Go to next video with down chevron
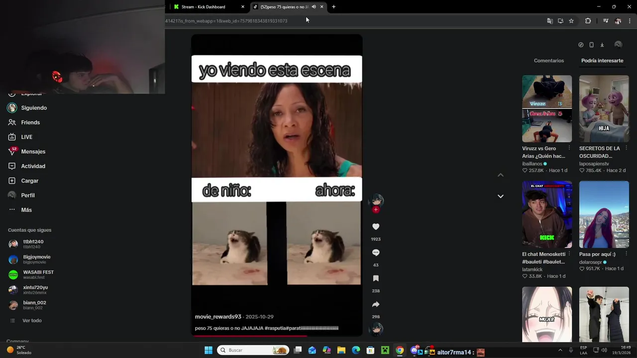 501,196
